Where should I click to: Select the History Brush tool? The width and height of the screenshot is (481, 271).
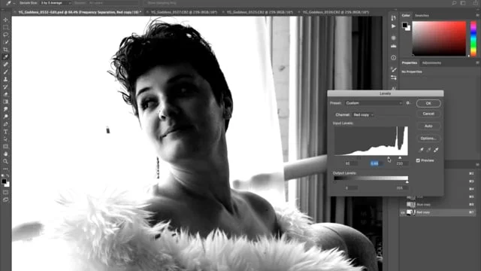[x=5, y=87]
